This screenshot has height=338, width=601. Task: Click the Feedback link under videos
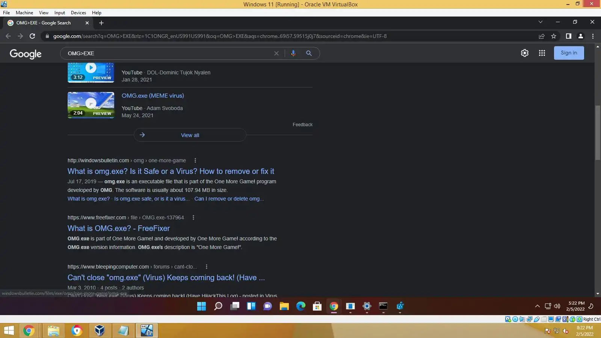(302, 125)
